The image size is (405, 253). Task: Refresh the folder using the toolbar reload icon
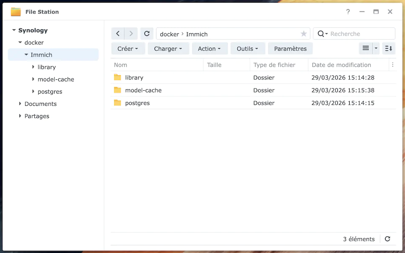point(147,34)
